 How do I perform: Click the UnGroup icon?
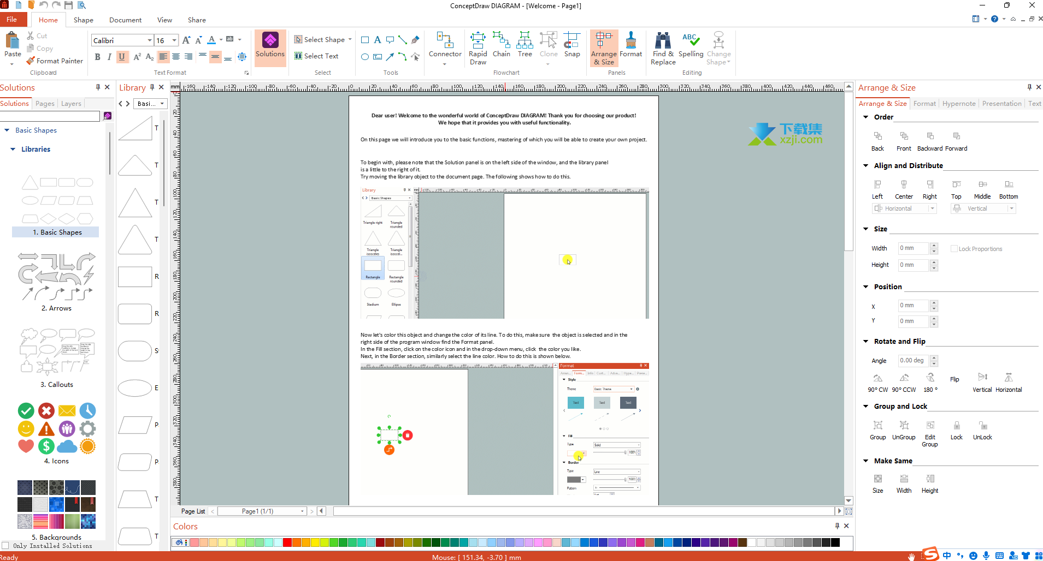[904, 425]
